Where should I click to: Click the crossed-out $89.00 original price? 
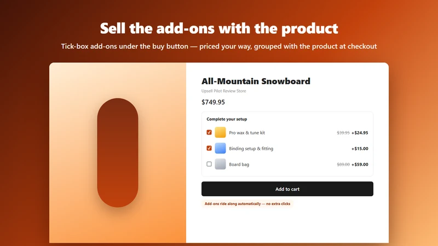click(343, 165)
